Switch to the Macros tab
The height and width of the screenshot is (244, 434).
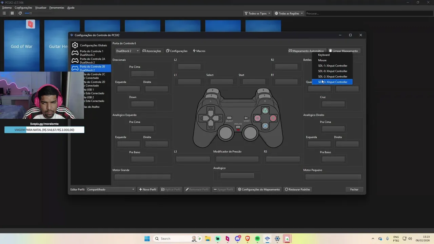(199, 51)
